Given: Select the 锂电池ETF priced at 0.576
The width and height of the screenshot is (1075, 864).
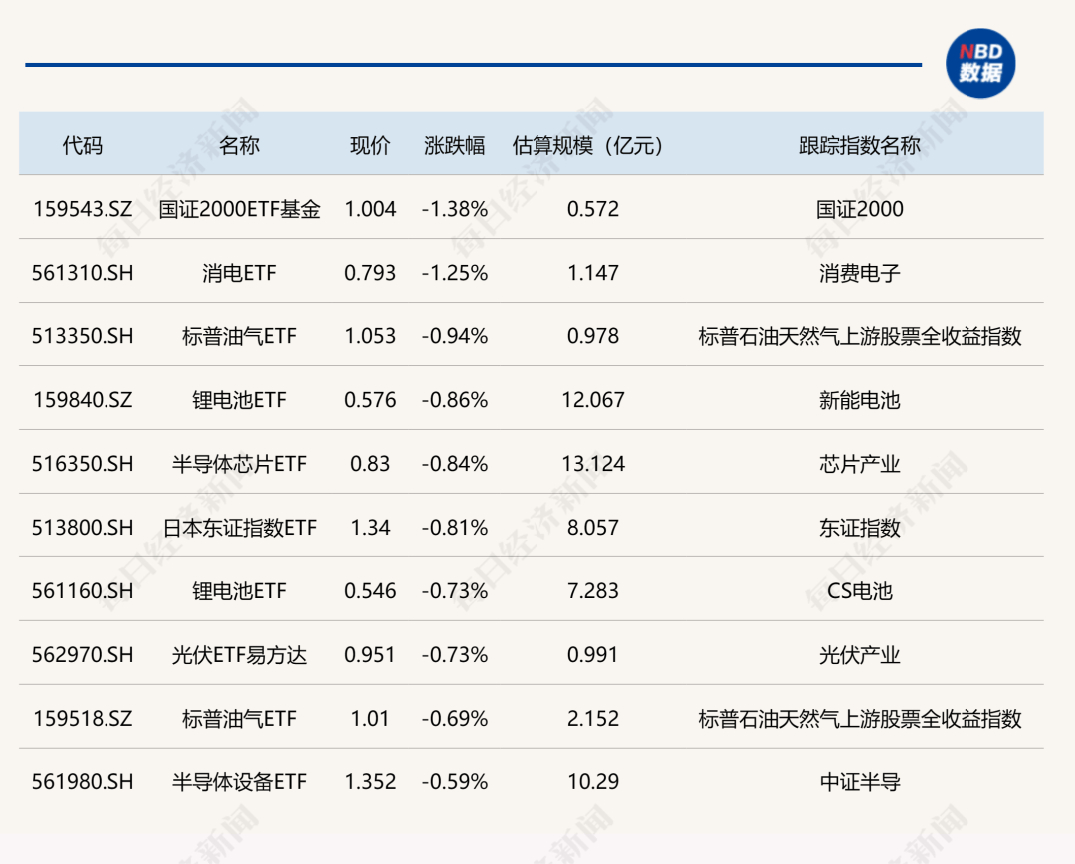Looking at the screenshot, I should click(x=239, y=400).
